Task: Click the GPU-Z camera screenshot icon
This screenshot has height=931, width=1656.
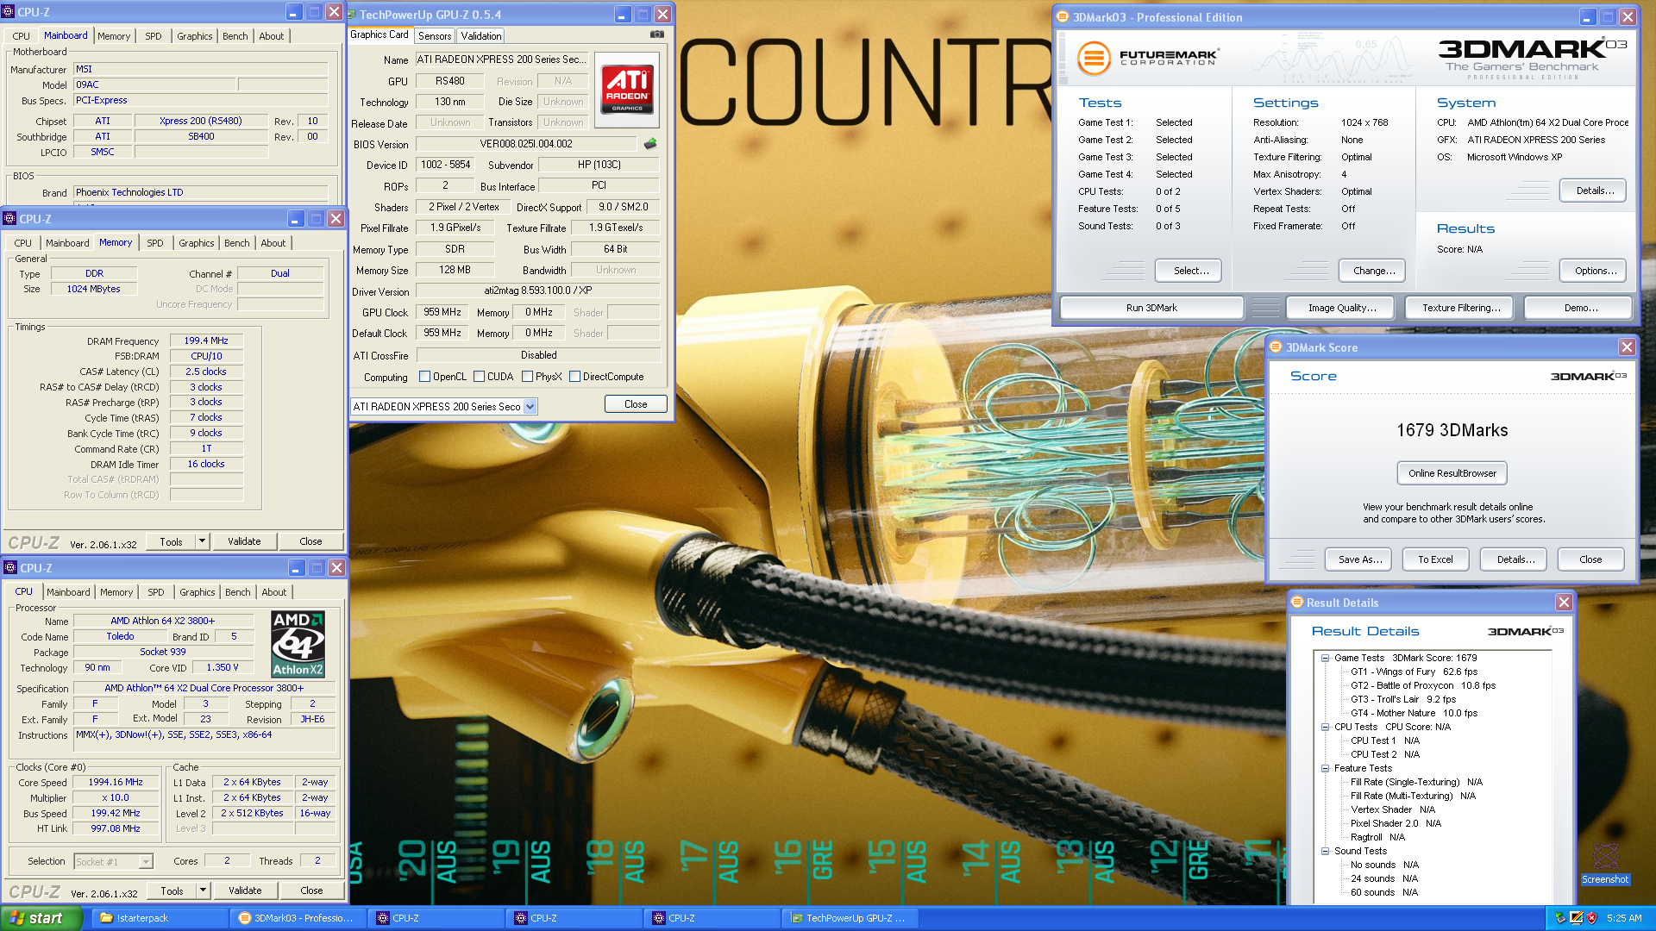Action: (x=657, y=34)
